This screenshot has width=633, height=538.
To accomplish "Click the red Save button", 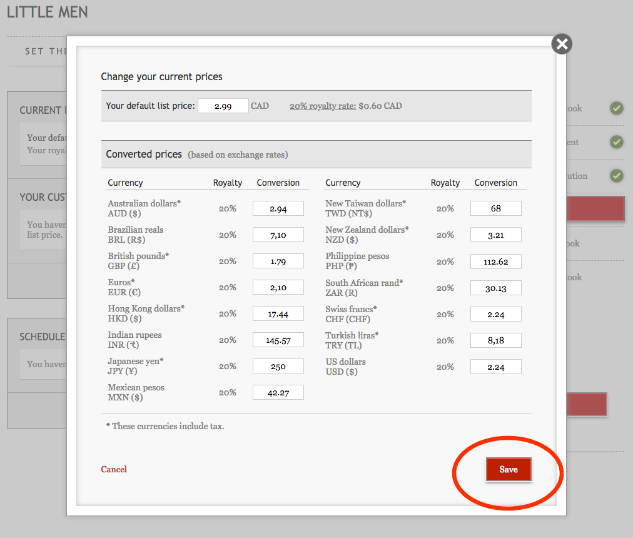I will click(x=508, y=469).
